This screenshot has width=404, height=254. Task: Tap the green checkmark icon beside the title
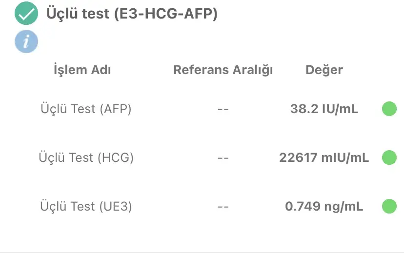coord(26,14)
